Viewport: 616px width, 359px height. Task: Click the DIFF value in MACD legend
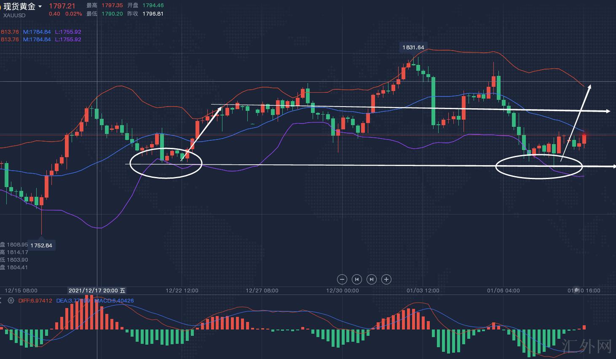point(35,300)
